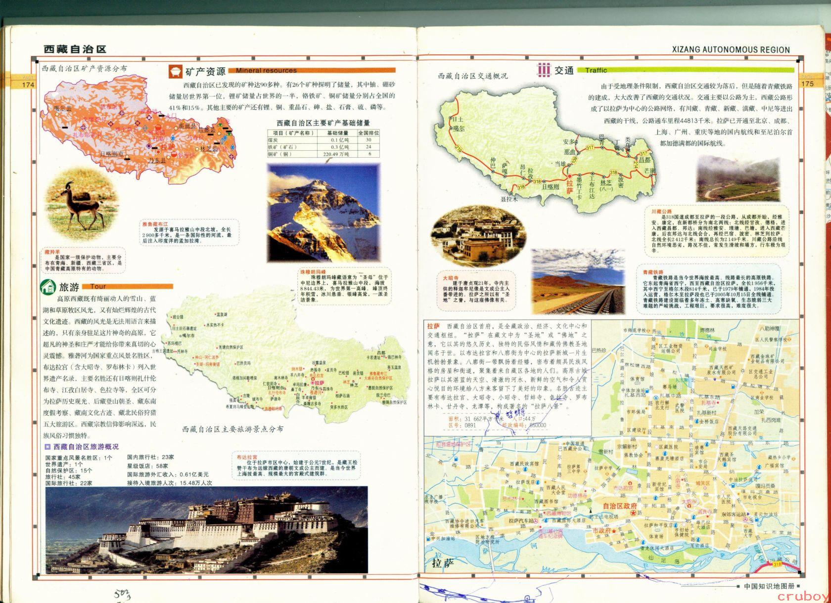Screen dimensions: 831x603
Task: Click the red landmark symbol above 布达拉宫 label
Action: 630,484
